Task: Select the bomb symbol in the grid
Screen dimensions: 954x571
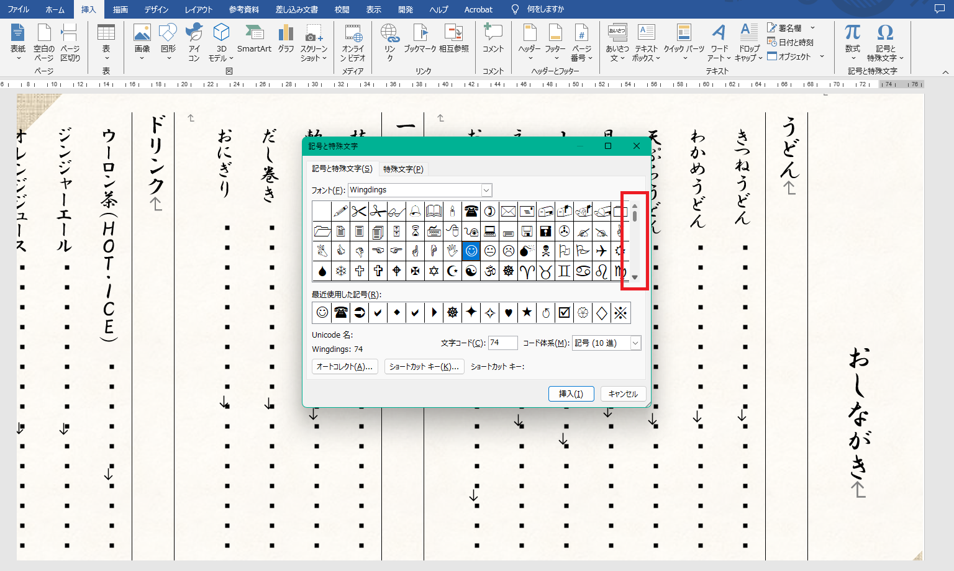Action: click(x=527, y=251)
